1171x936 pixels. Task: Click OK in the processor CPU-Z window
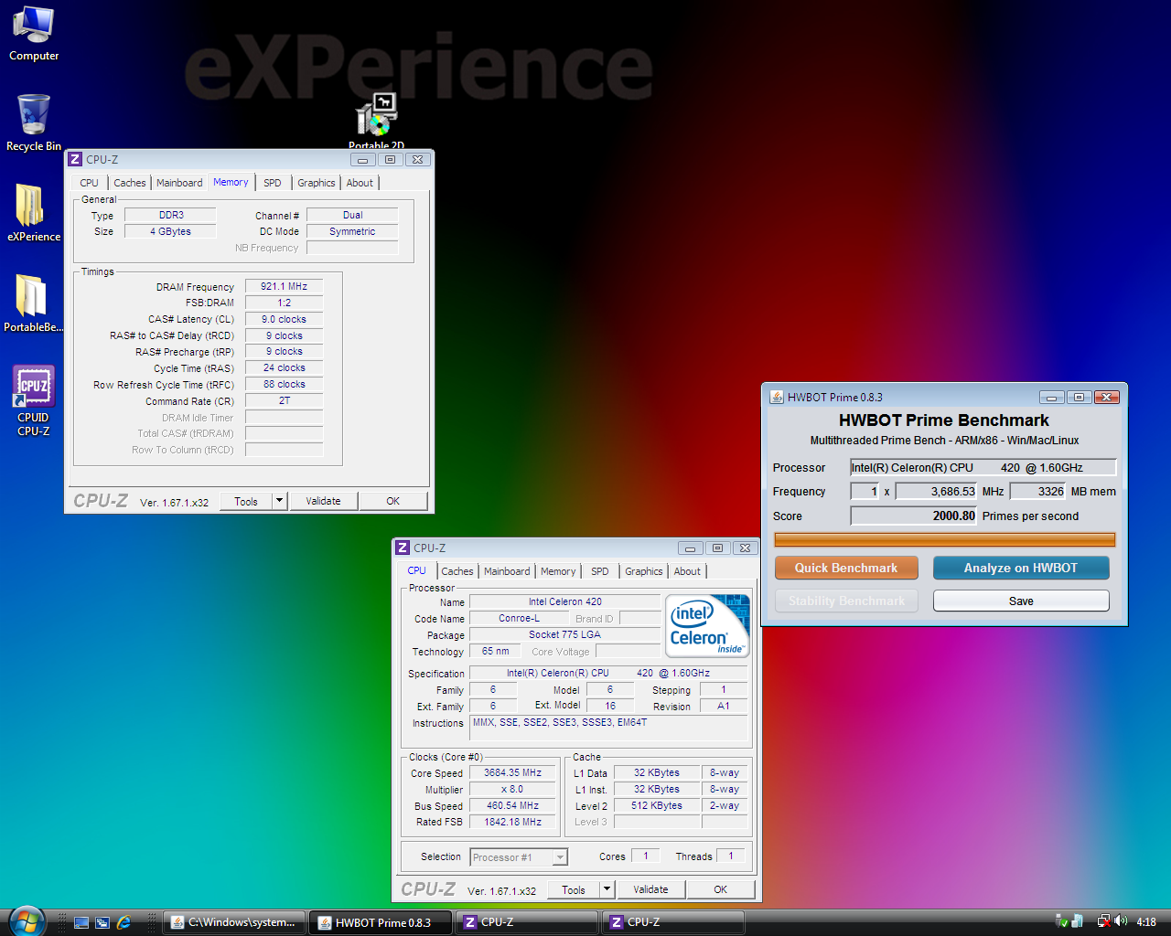720,889
